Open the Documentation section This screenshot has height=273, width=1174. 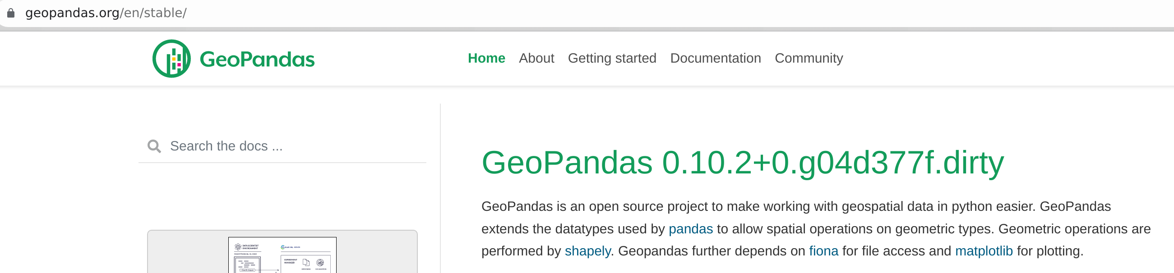(x=715, y=58)
